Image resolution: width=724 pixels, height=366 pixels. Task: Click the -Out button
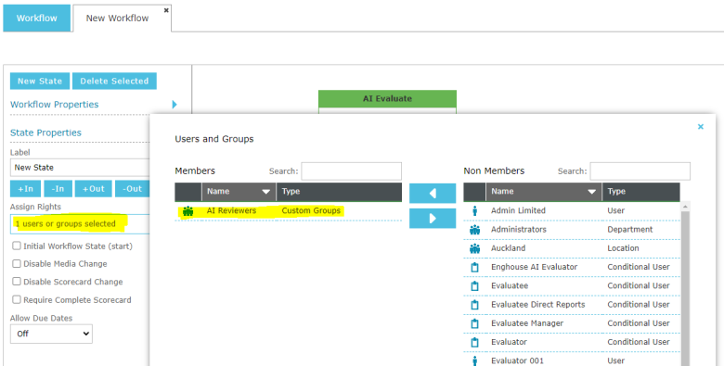pos(133,188)
